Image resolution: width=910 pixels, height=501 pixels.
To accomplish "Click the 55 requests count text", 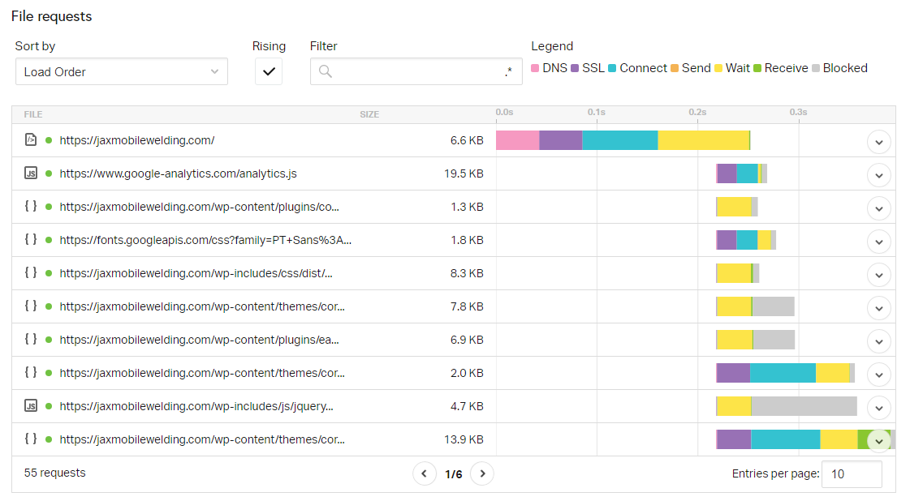I will pyautogui.click(x=54, y=473).
